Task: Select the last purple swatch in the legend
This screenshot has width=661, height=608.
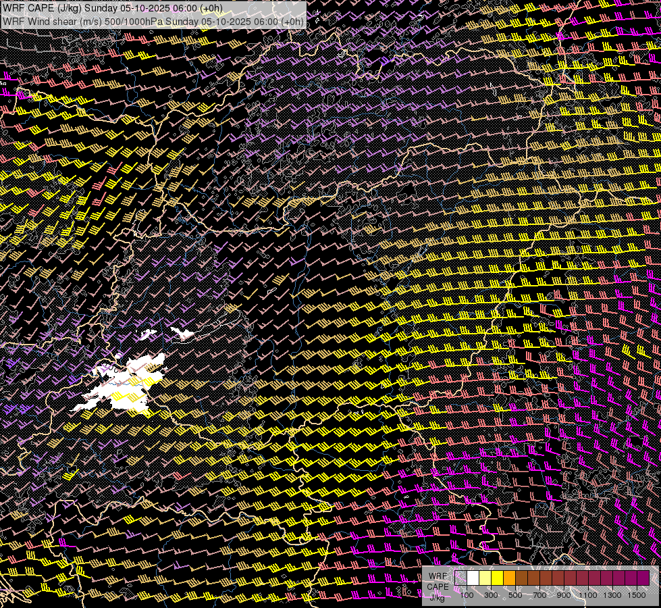Action: 643,578
